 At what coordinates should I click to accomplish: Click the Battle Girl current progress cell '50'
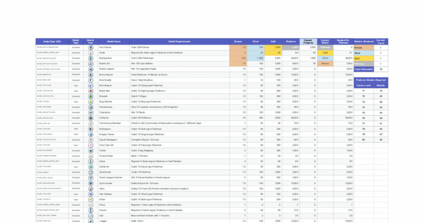coord(308,63)
